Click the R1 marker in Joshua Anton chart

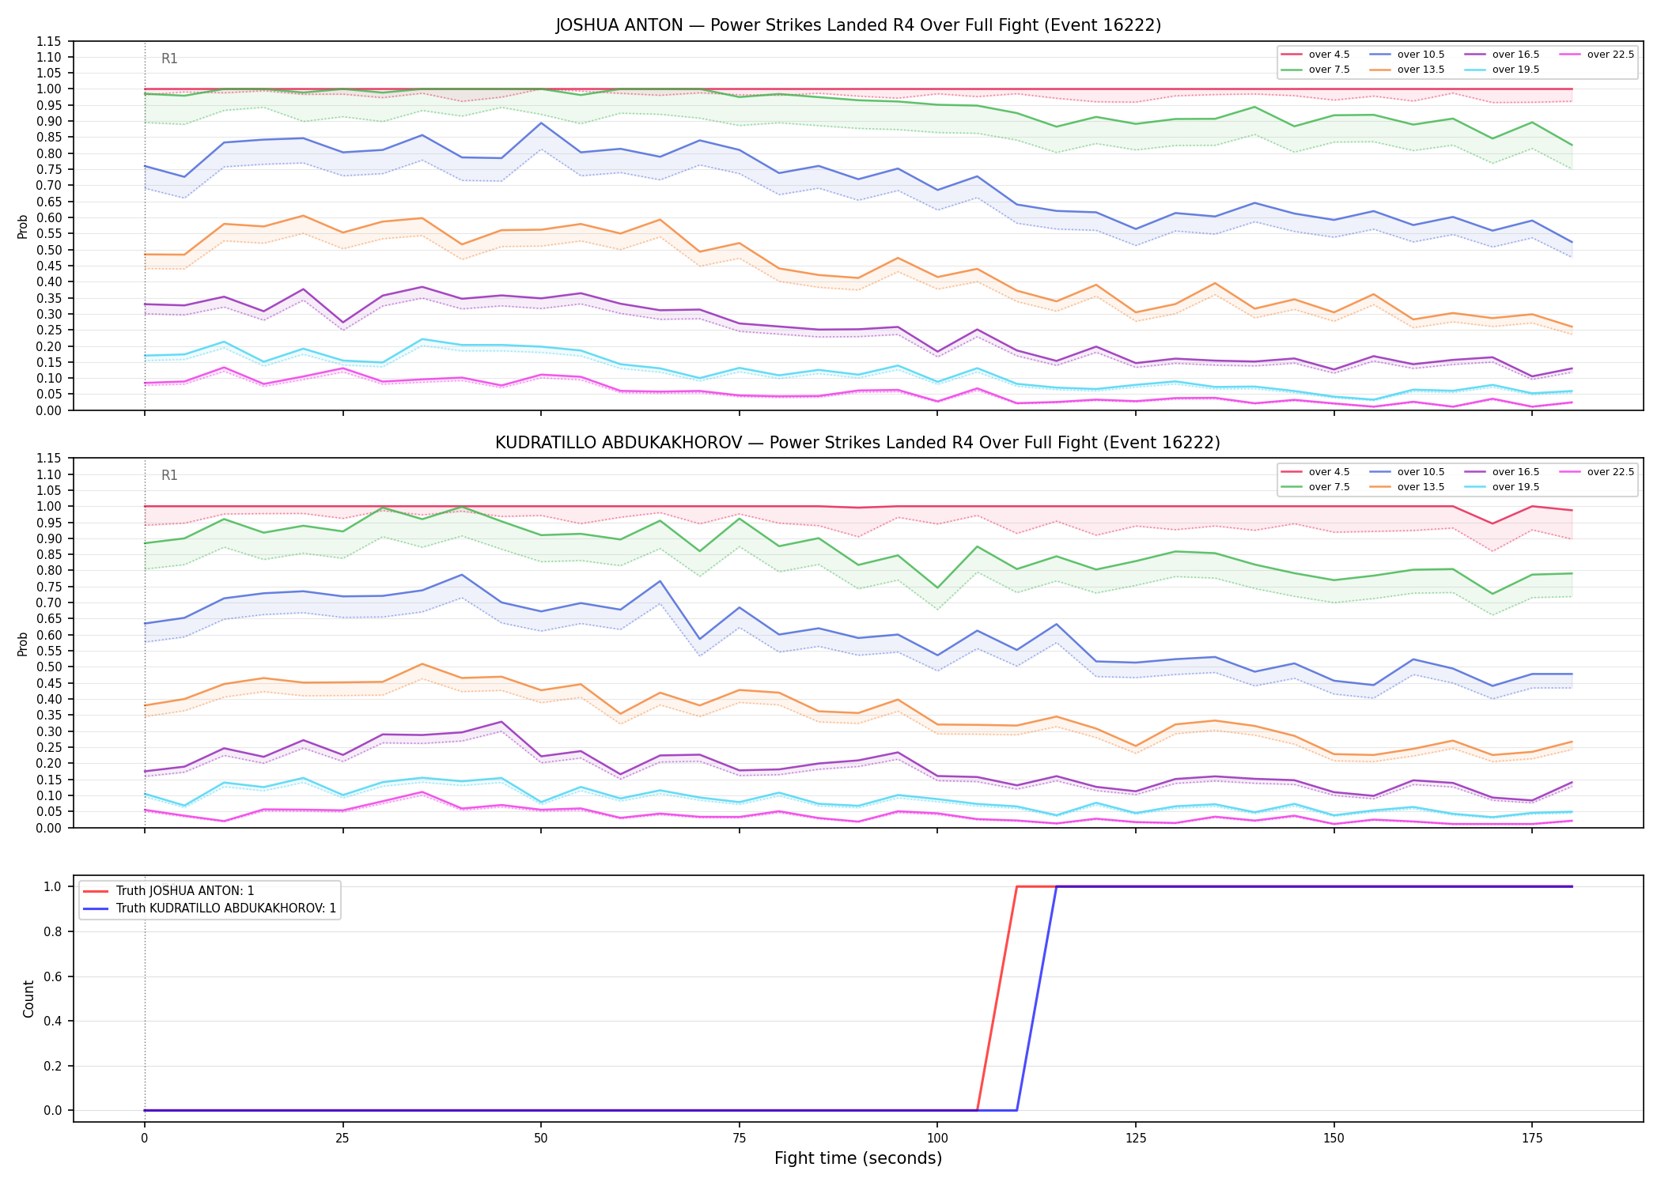click(169, 59)
